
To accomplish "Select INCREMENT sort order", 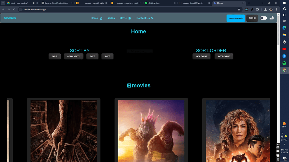I will [x=202, y=56].
